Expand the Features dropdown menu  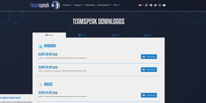pyautogui.click(x=68, y=5)
